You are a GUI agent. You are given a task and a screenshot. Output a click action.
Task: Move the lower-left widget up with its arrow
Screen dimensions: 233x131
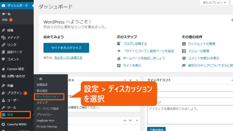[125, 121]
